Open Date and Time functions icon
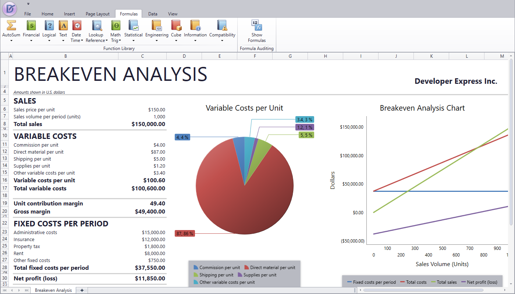 point(77,25)
